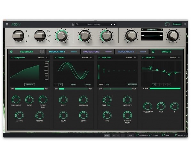Screen dimensions: 191x159
Task: Select the sine wave symbol
Action: tap(49, 41)
